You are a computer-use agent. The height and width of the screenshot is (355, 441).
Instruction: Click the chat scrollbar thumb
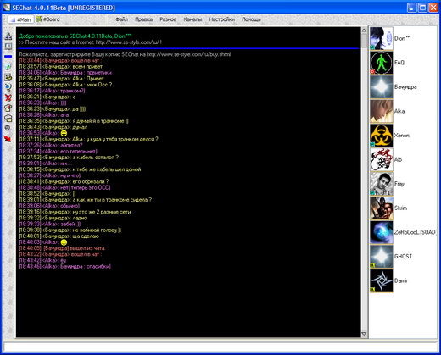pos(364,41)
